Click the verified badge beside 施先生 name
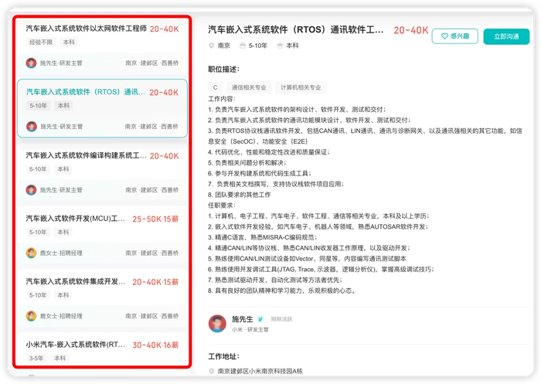Image resolution: width=541 pixels, height=384 pixels. 260,319
